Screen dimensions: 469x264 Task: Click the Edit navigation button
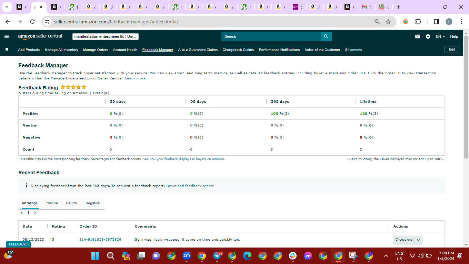(x=452, y=49)
